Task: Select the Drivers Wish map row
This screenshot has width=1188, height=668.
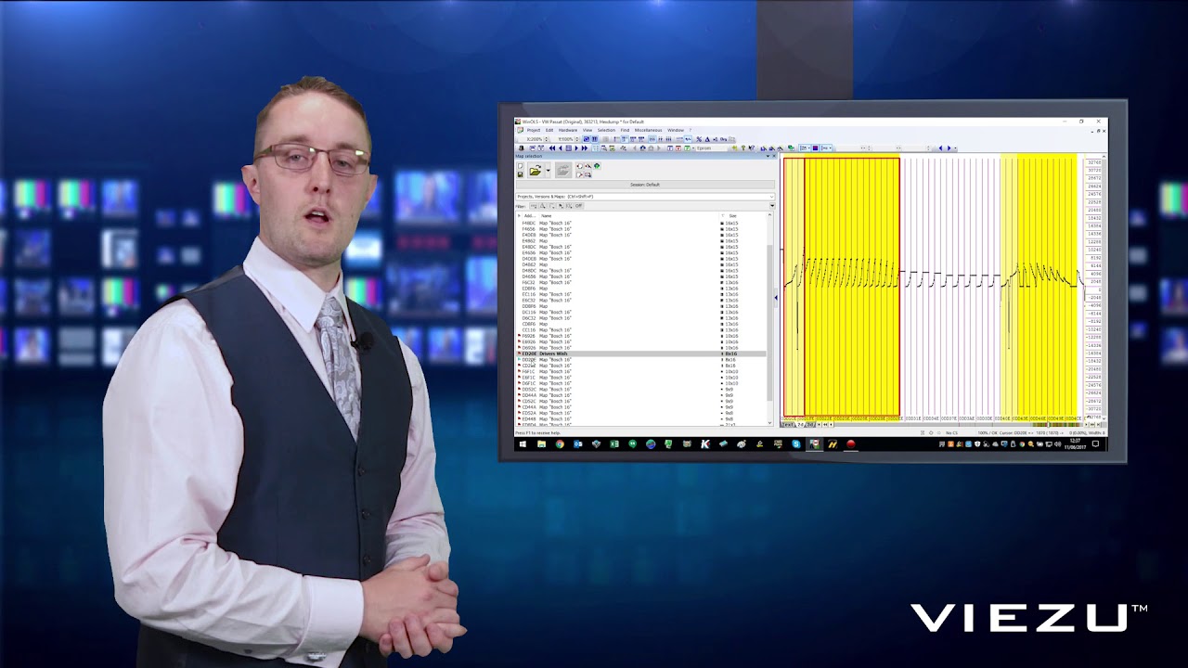Action: pos(641,353)
